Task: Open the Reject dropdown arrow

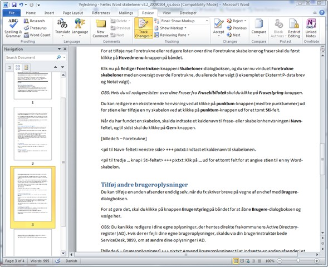Action: (x=245, y=21)
